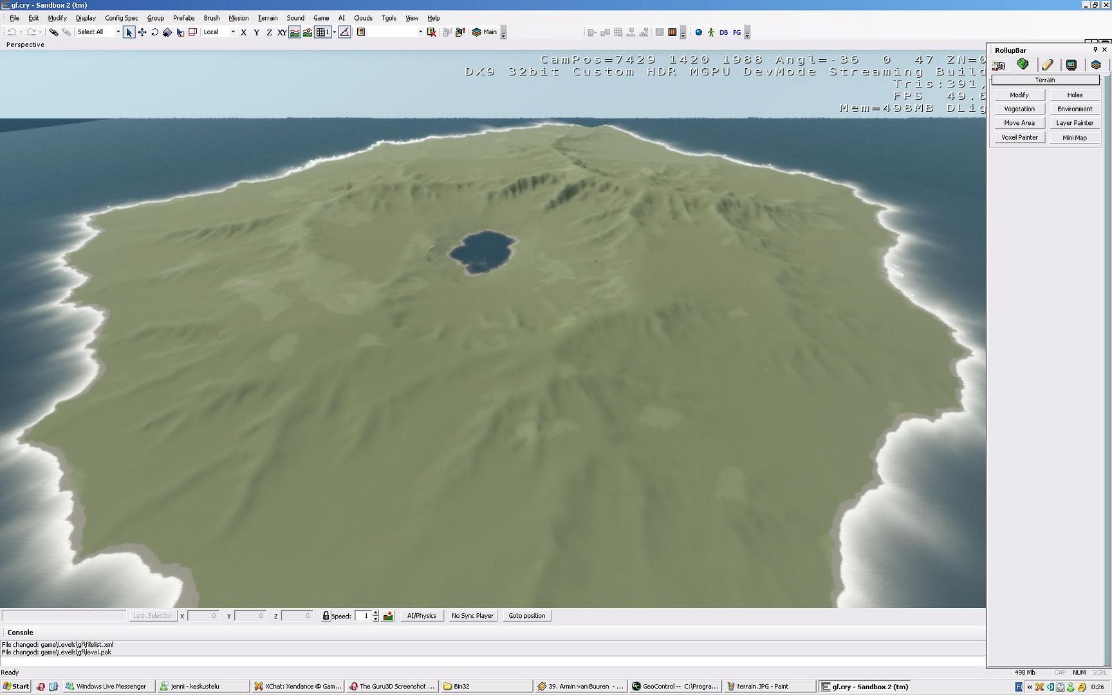Toggle No Sync Player option
This screenshot has height=695, width=1112.
[472, 616]
